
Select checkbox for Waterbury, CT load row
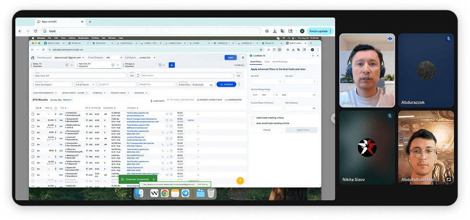[x=33, y=157]
